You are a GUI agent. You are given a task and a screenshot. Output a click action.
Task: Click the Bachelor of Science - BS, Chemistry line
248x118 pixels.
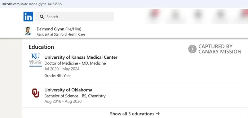click(75, 96)
